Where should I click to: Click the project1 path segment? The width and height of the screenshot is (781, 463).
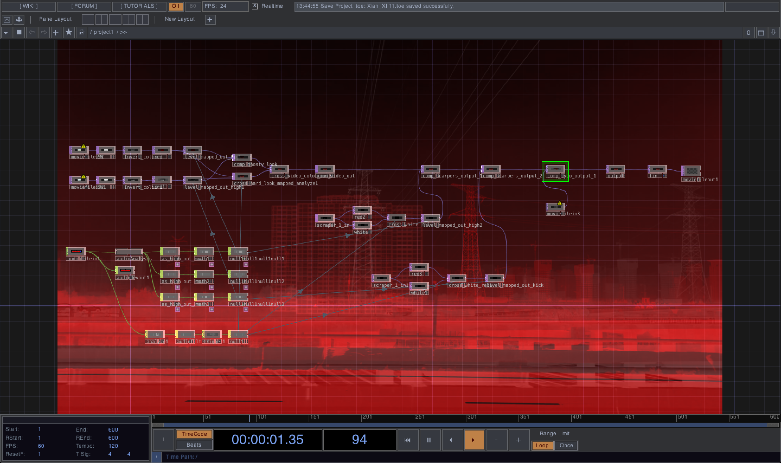click(103, 32)
